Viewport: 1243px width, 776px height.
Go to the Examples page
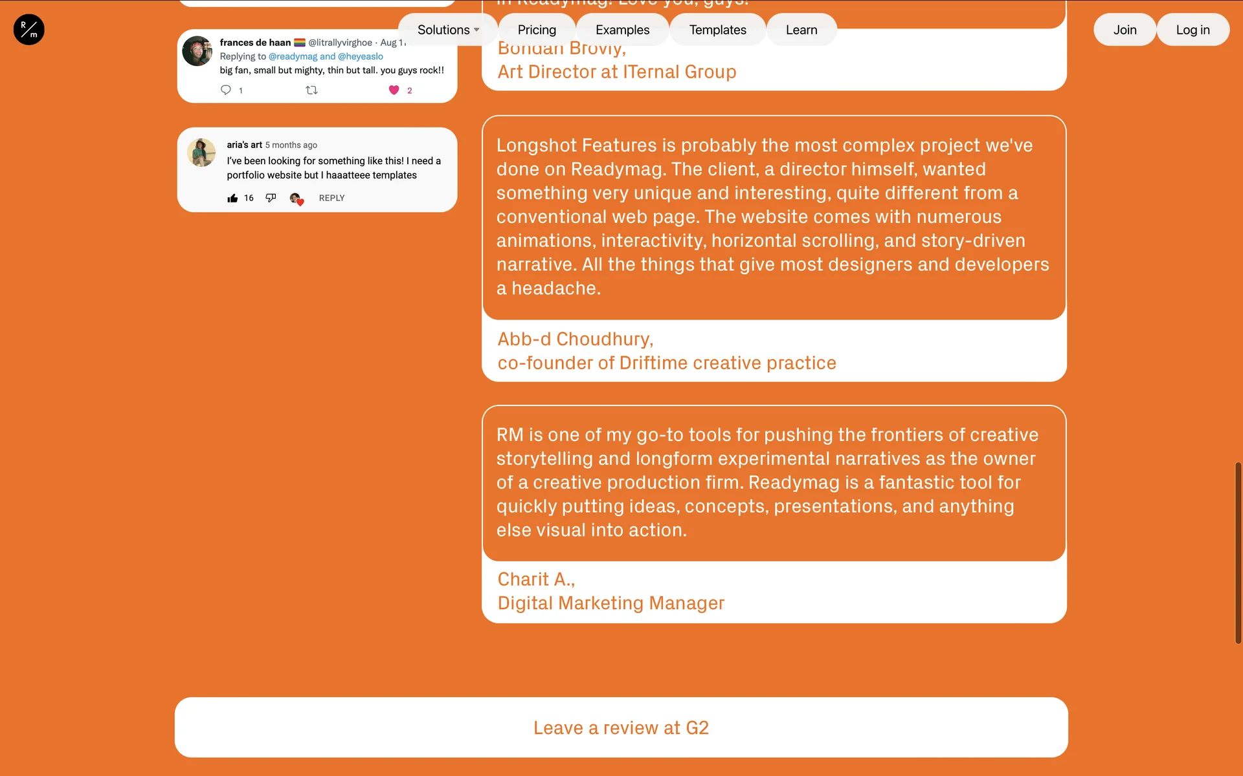(x=622, y=30)
